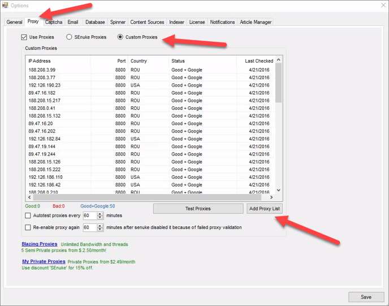Select proxy row 192.126.186.42
Viewport: 389px width, 306px height.
[150, 185]
